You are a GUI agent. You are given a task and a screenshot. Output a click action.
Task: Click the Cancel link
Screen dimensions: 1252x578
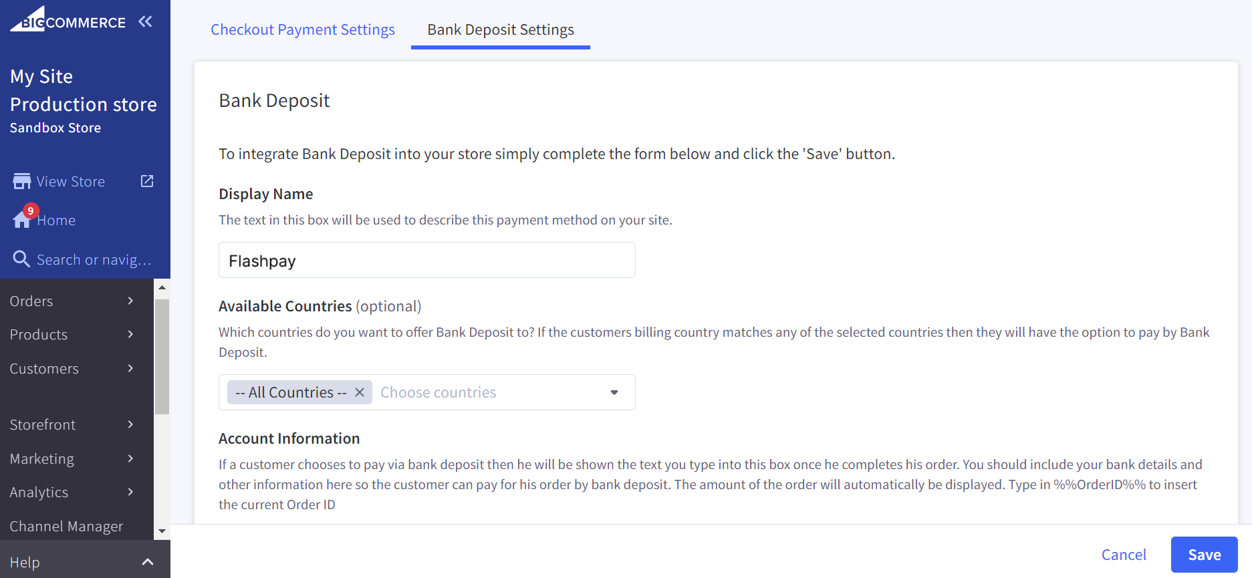click(1123, 555)
